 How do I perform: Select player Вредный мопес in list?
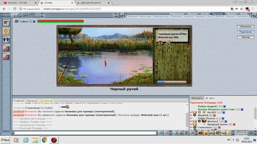[217, 124]
